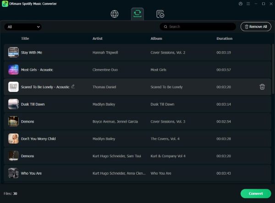Click the search magnifier icon
275x203 pixels.
pyautogui.click(x=165, y=27)
